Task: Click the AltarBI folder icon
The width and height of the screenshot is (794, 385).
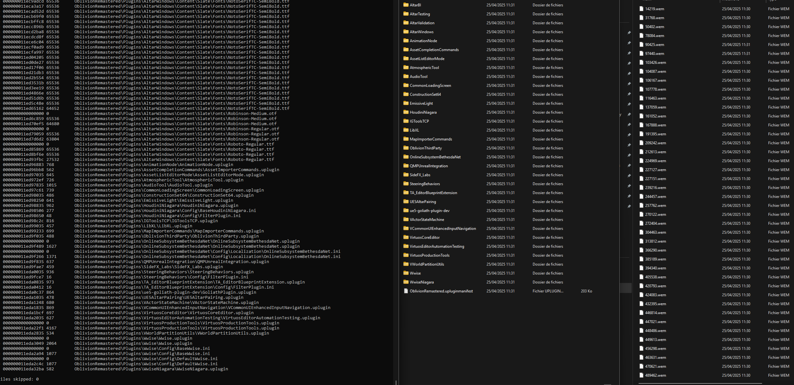Action: (x=406, y=5)
